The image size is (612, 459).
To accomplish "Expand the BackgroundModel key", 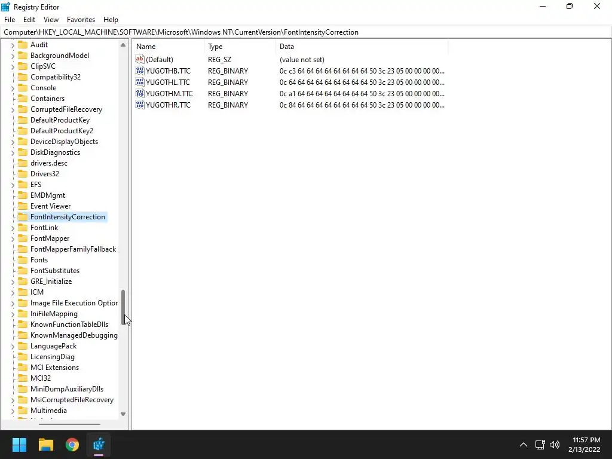I will [x=13, y=56].
